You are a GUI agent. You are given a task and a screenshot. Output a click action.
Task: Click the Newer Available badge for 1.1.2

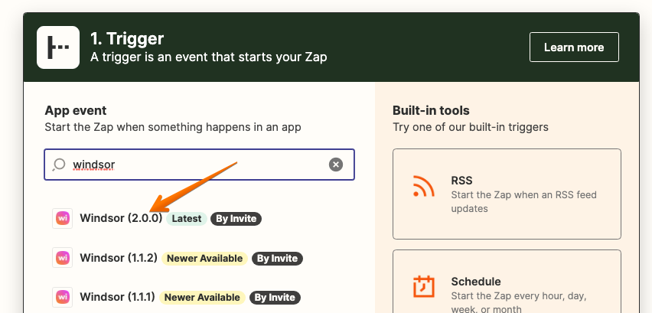pos(204,258)
